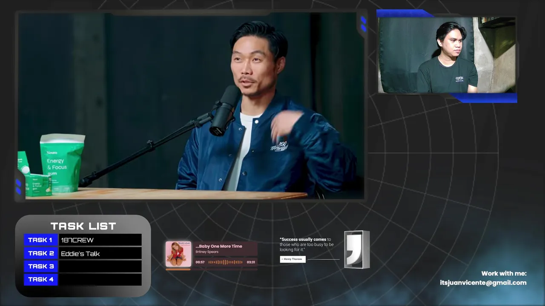The height and width of the screenshot is (306, 545).
Task: Select the TASK 2 label
Action: (40, 253)
